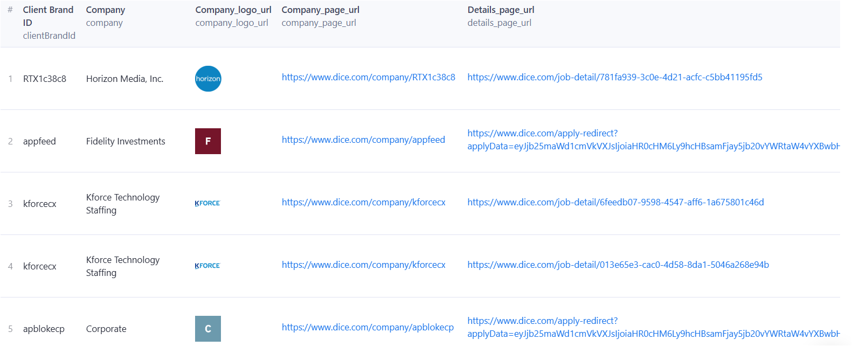Click the Kforce logo in row 4
852x346 pixels.
pyautogui.click(x=207, y=266)
